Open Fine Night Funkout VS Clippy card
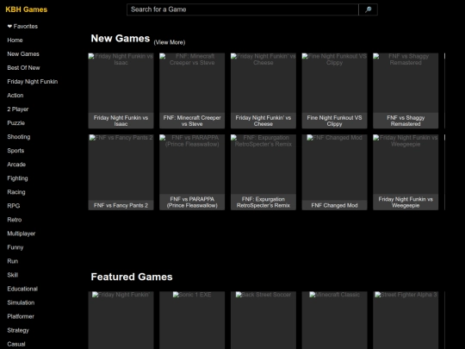The height and width of the screenshot is (349, 465). click(x=334, y=90)
